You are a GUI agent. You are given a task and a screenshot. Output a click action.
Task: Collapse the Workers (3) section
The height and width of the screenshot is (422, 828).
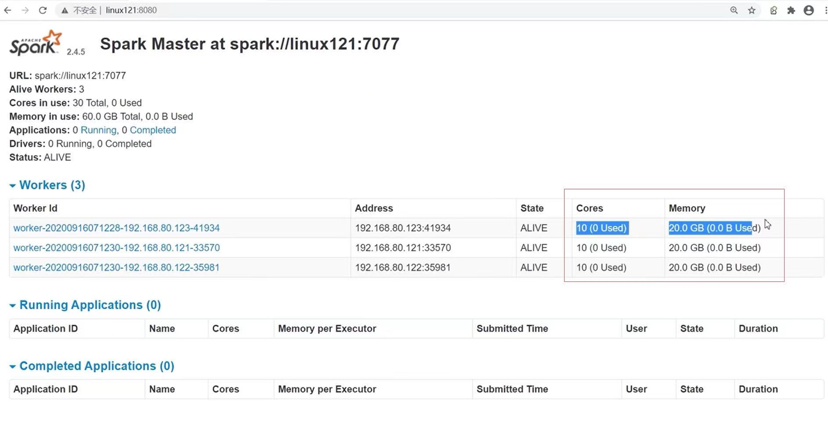pyautogui.click(x=47, y=185)
